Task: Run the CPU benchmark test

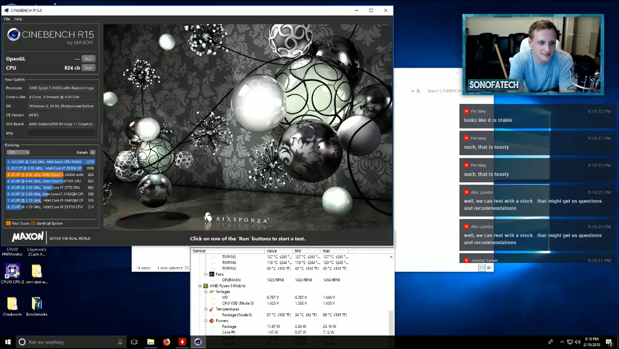Action: [x=88, y=68]
